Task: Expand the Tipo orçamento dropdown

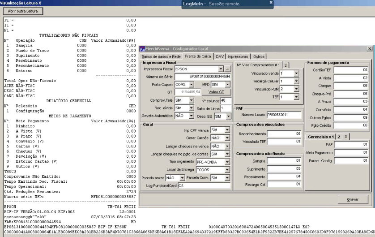Action: [227, 161]
